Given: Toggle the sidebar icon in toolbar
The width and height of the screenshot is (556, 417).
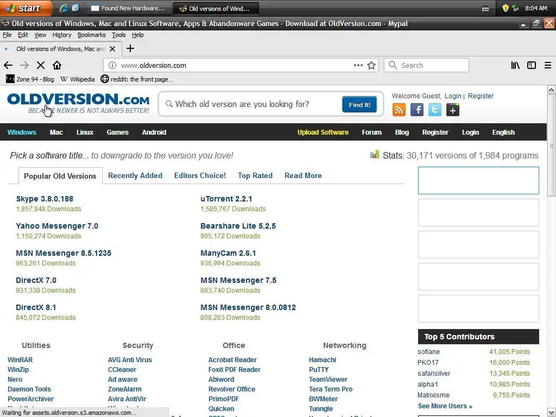Looking at the screenshot, I should pos(531,65).
